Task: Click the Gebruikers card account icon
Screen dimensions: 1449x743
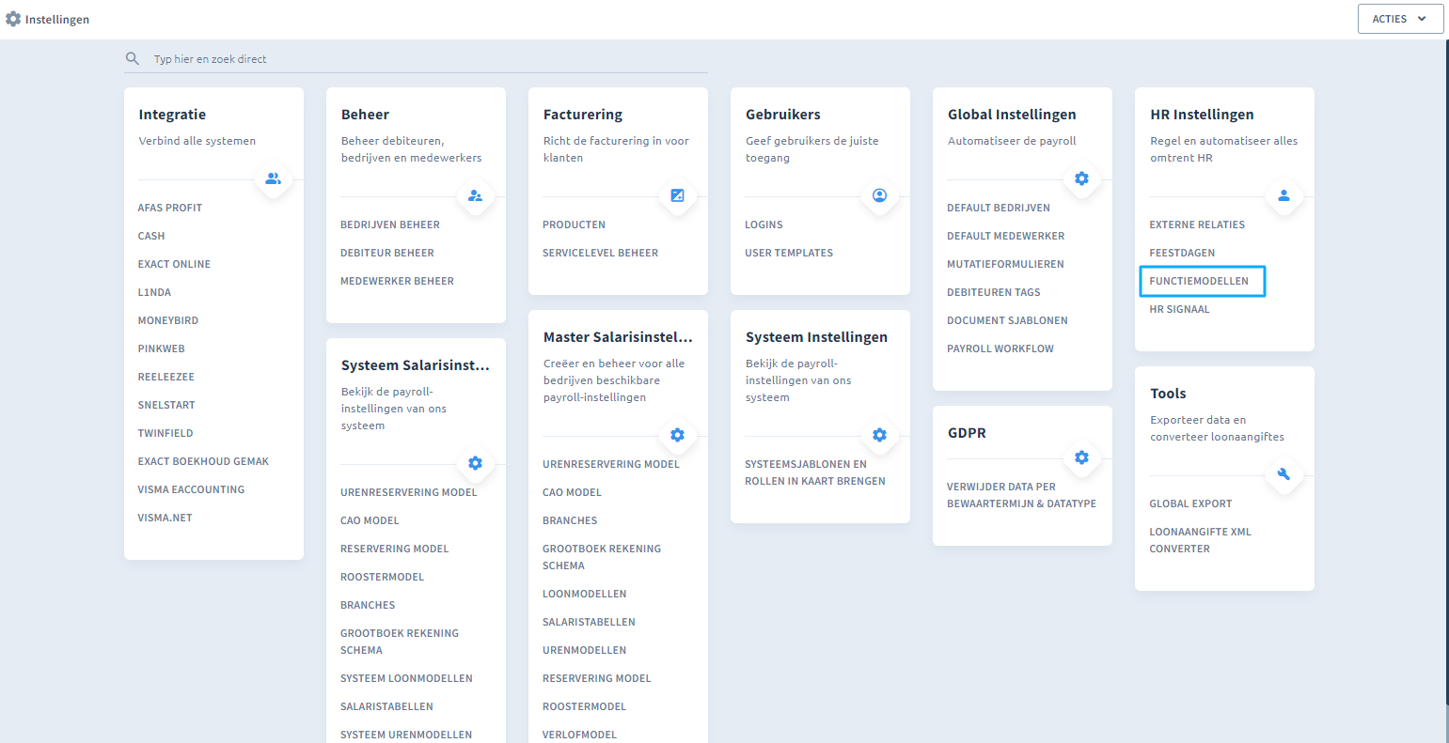Action: [879, 195]
